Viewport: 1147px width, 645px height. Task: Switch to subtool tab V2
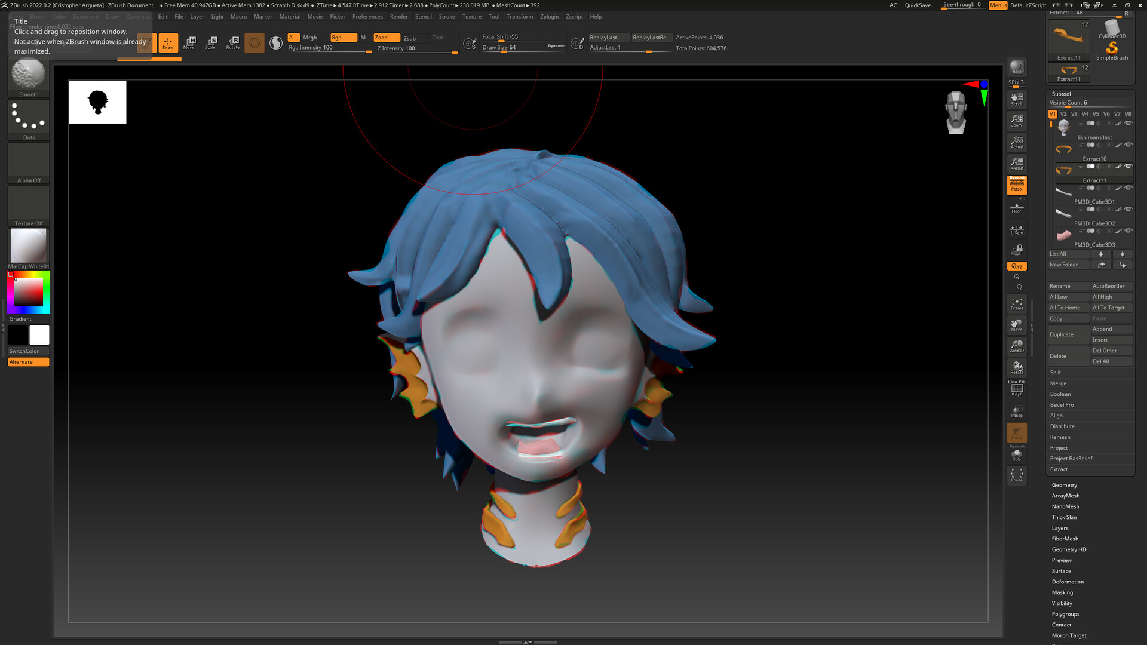coord(1063,113)
